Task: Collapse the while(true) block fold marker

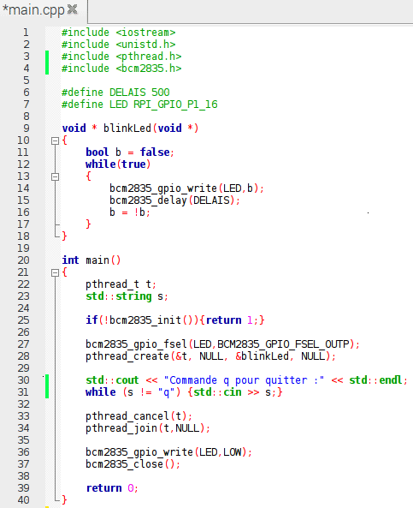Action: pyautogui.click(x=55, y=176)
